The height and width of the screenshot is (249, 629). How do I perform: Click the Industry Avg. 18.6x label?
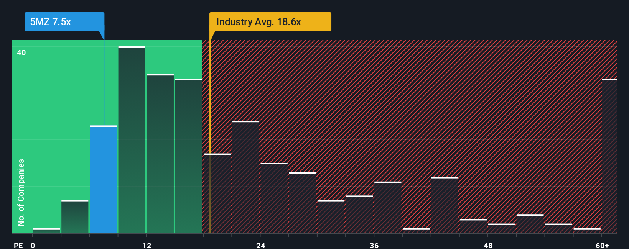(270, 22)
